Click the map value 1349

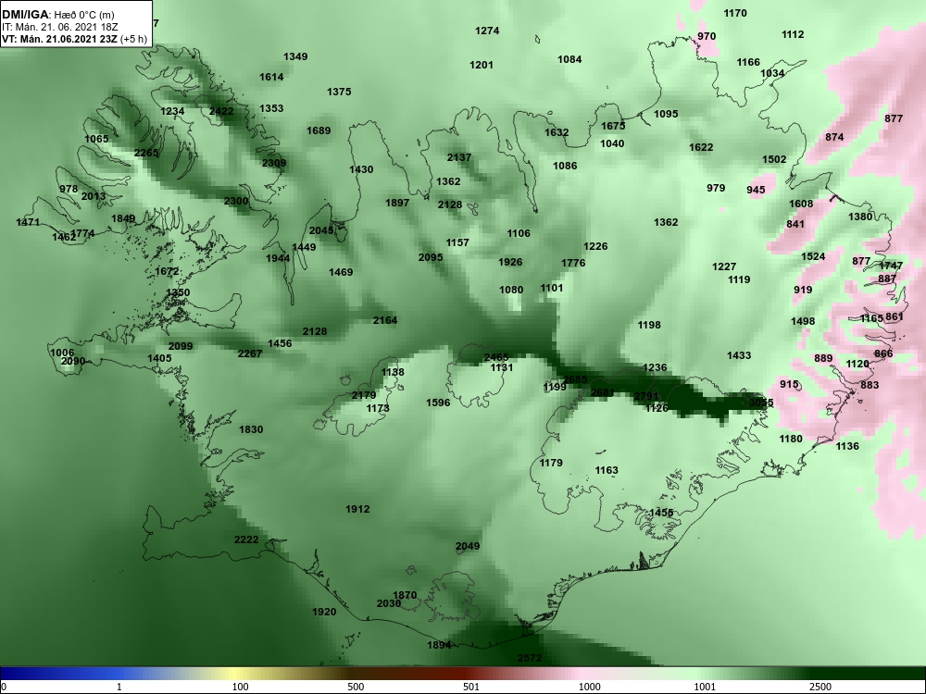(x=295, y=56)
